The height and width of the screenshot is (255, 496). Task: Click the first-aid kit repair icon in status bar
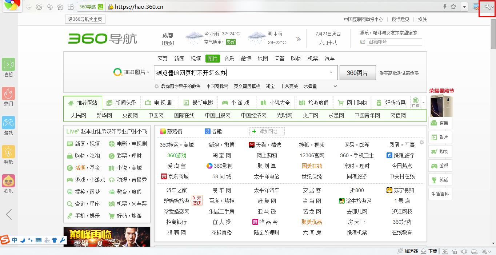coord(445,251)
